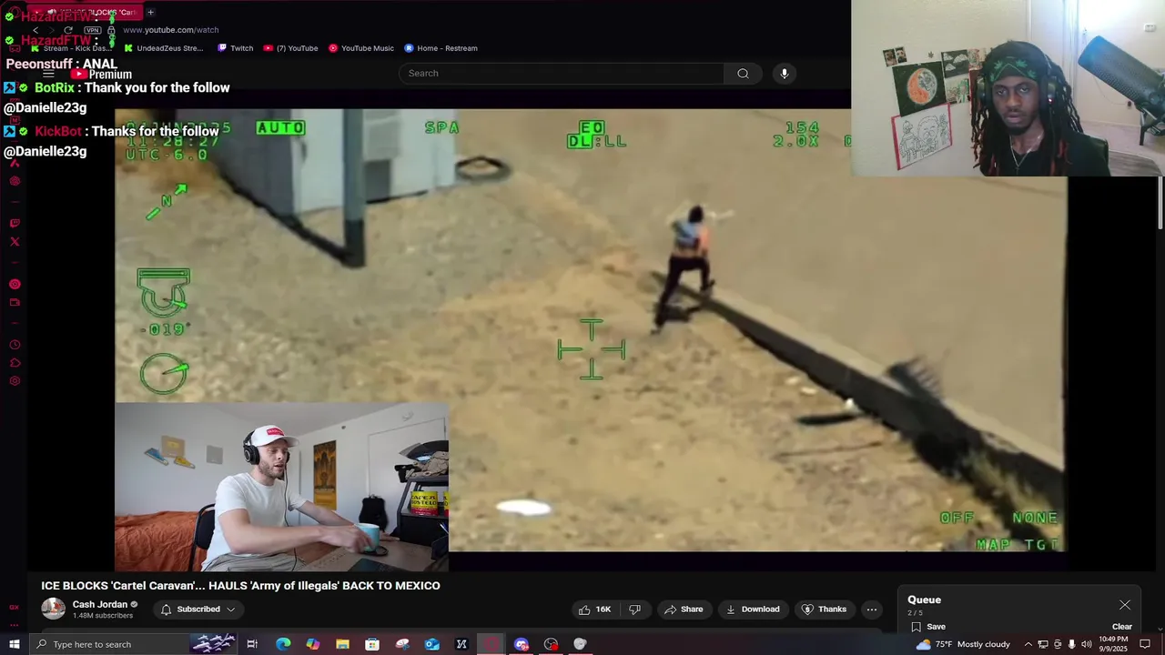
Task: Click the volume speaker tray icon
Action: (x=1086, y=644)
